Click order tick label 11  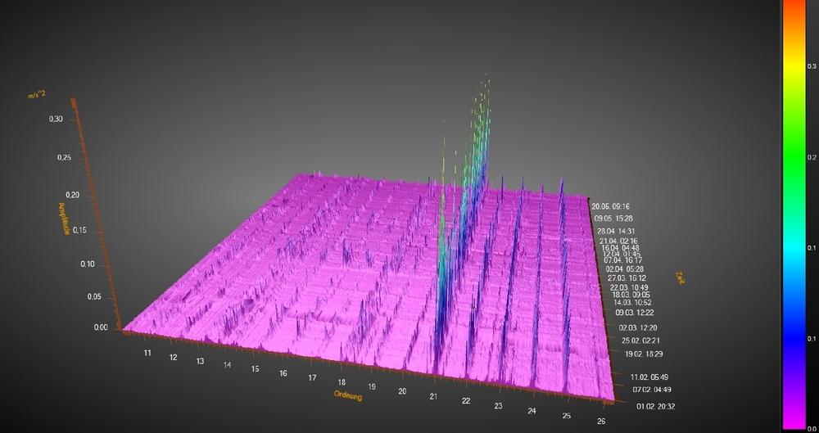pos(147,352)
